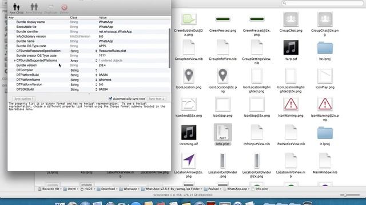The image size is (366, 205).
Task: Select the IconStop.png icon
Action: click(222, 104)
